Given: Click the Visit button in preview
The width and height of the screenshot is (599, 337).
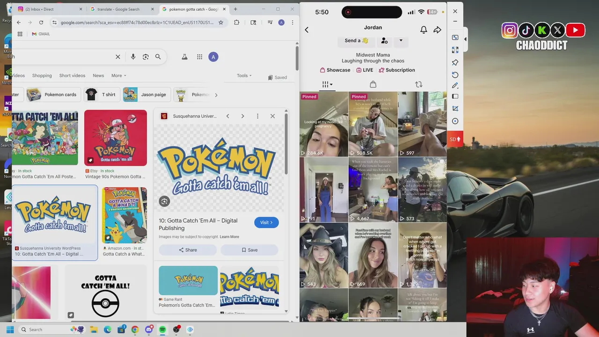Looking at the screenshot, I should (x=266, y=222).
